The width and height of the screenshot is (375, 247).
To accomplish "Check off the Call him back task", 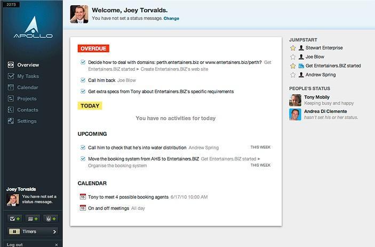I will [83, 80].
